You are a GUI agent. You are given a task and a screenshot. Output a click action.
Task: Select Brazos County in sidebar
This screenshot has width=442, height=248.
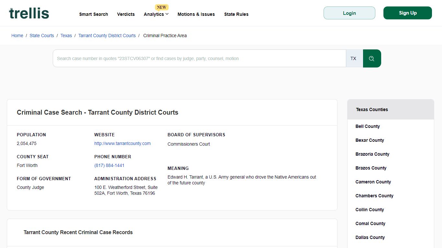tap(371, 168)
